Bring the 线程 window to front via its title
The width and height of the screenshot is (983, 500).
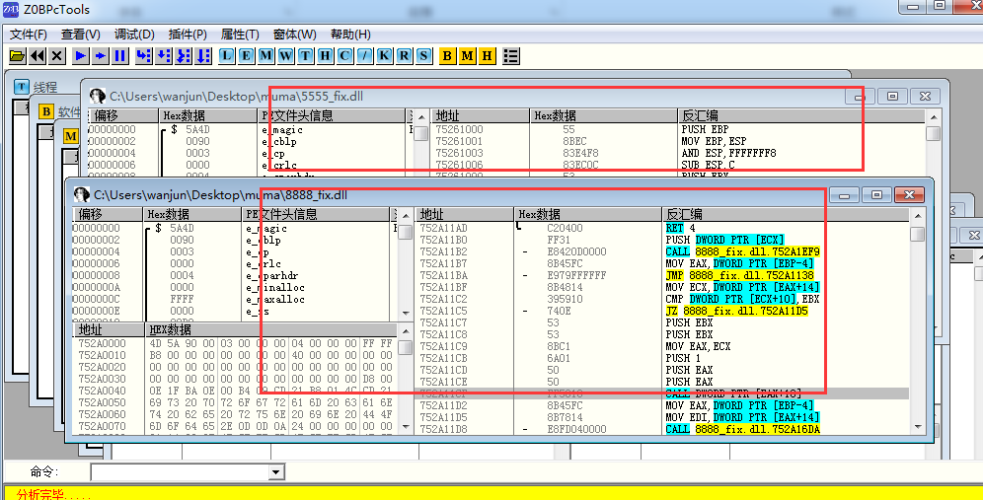45,87
